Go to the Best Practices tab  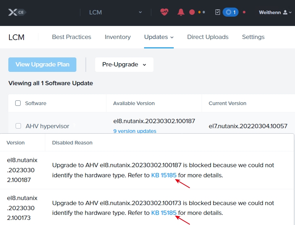tap(72, 37)
